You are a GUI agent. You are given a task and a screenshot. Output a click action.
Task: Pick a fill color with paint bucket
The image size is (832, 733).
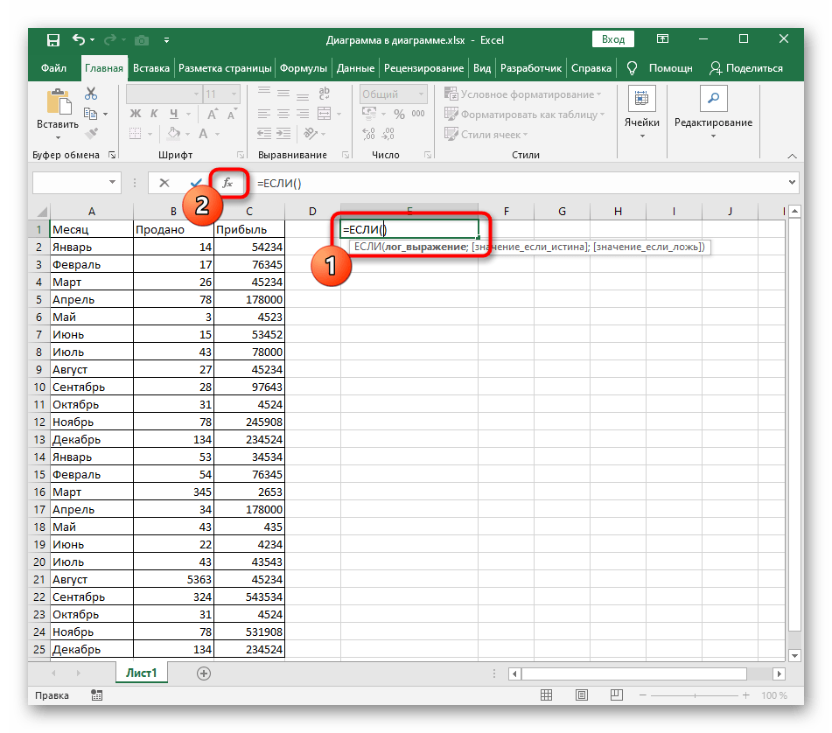pos(173,134)
